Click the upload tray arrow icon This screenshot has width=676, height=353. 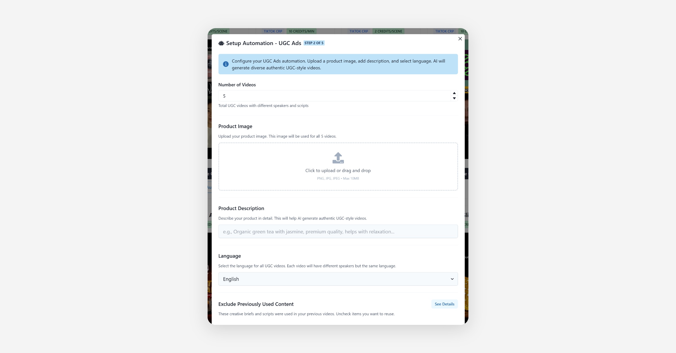click(x=338, y=158)
